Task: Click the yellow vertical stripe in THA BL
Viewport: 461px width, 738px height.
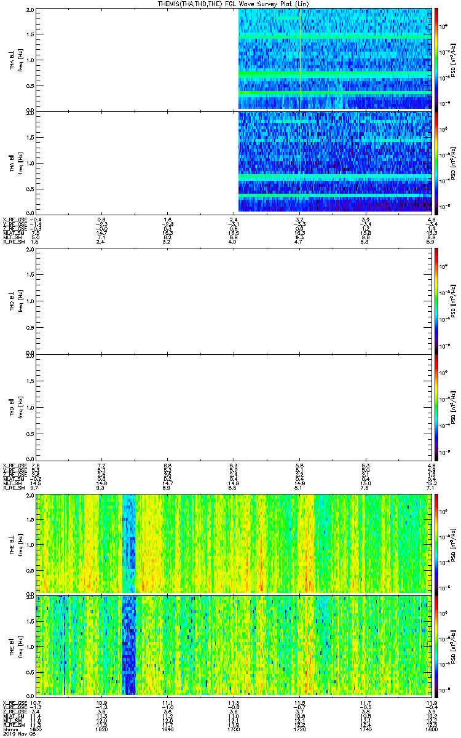Action: pos(299,59)
